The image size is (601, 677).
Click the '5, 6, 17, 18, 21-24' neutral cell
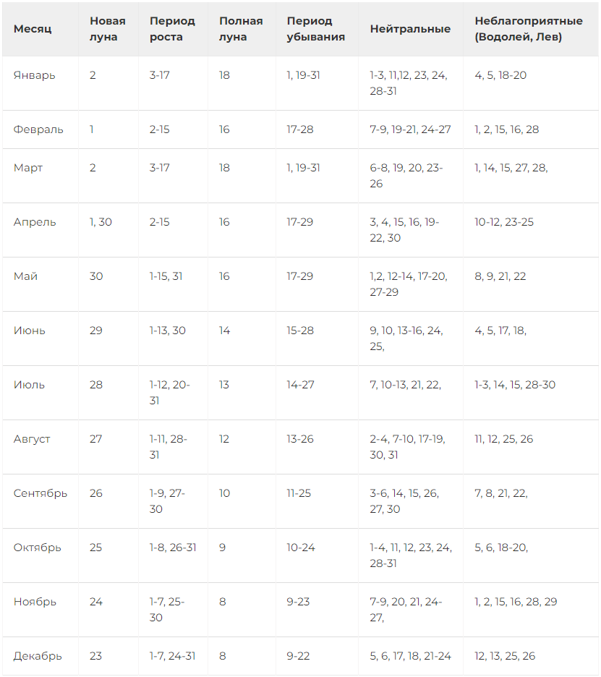[x=410, y=656]
